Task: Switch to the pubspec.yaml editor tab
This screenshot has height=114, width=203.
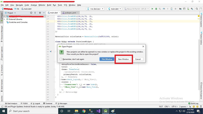Action: 70,13
